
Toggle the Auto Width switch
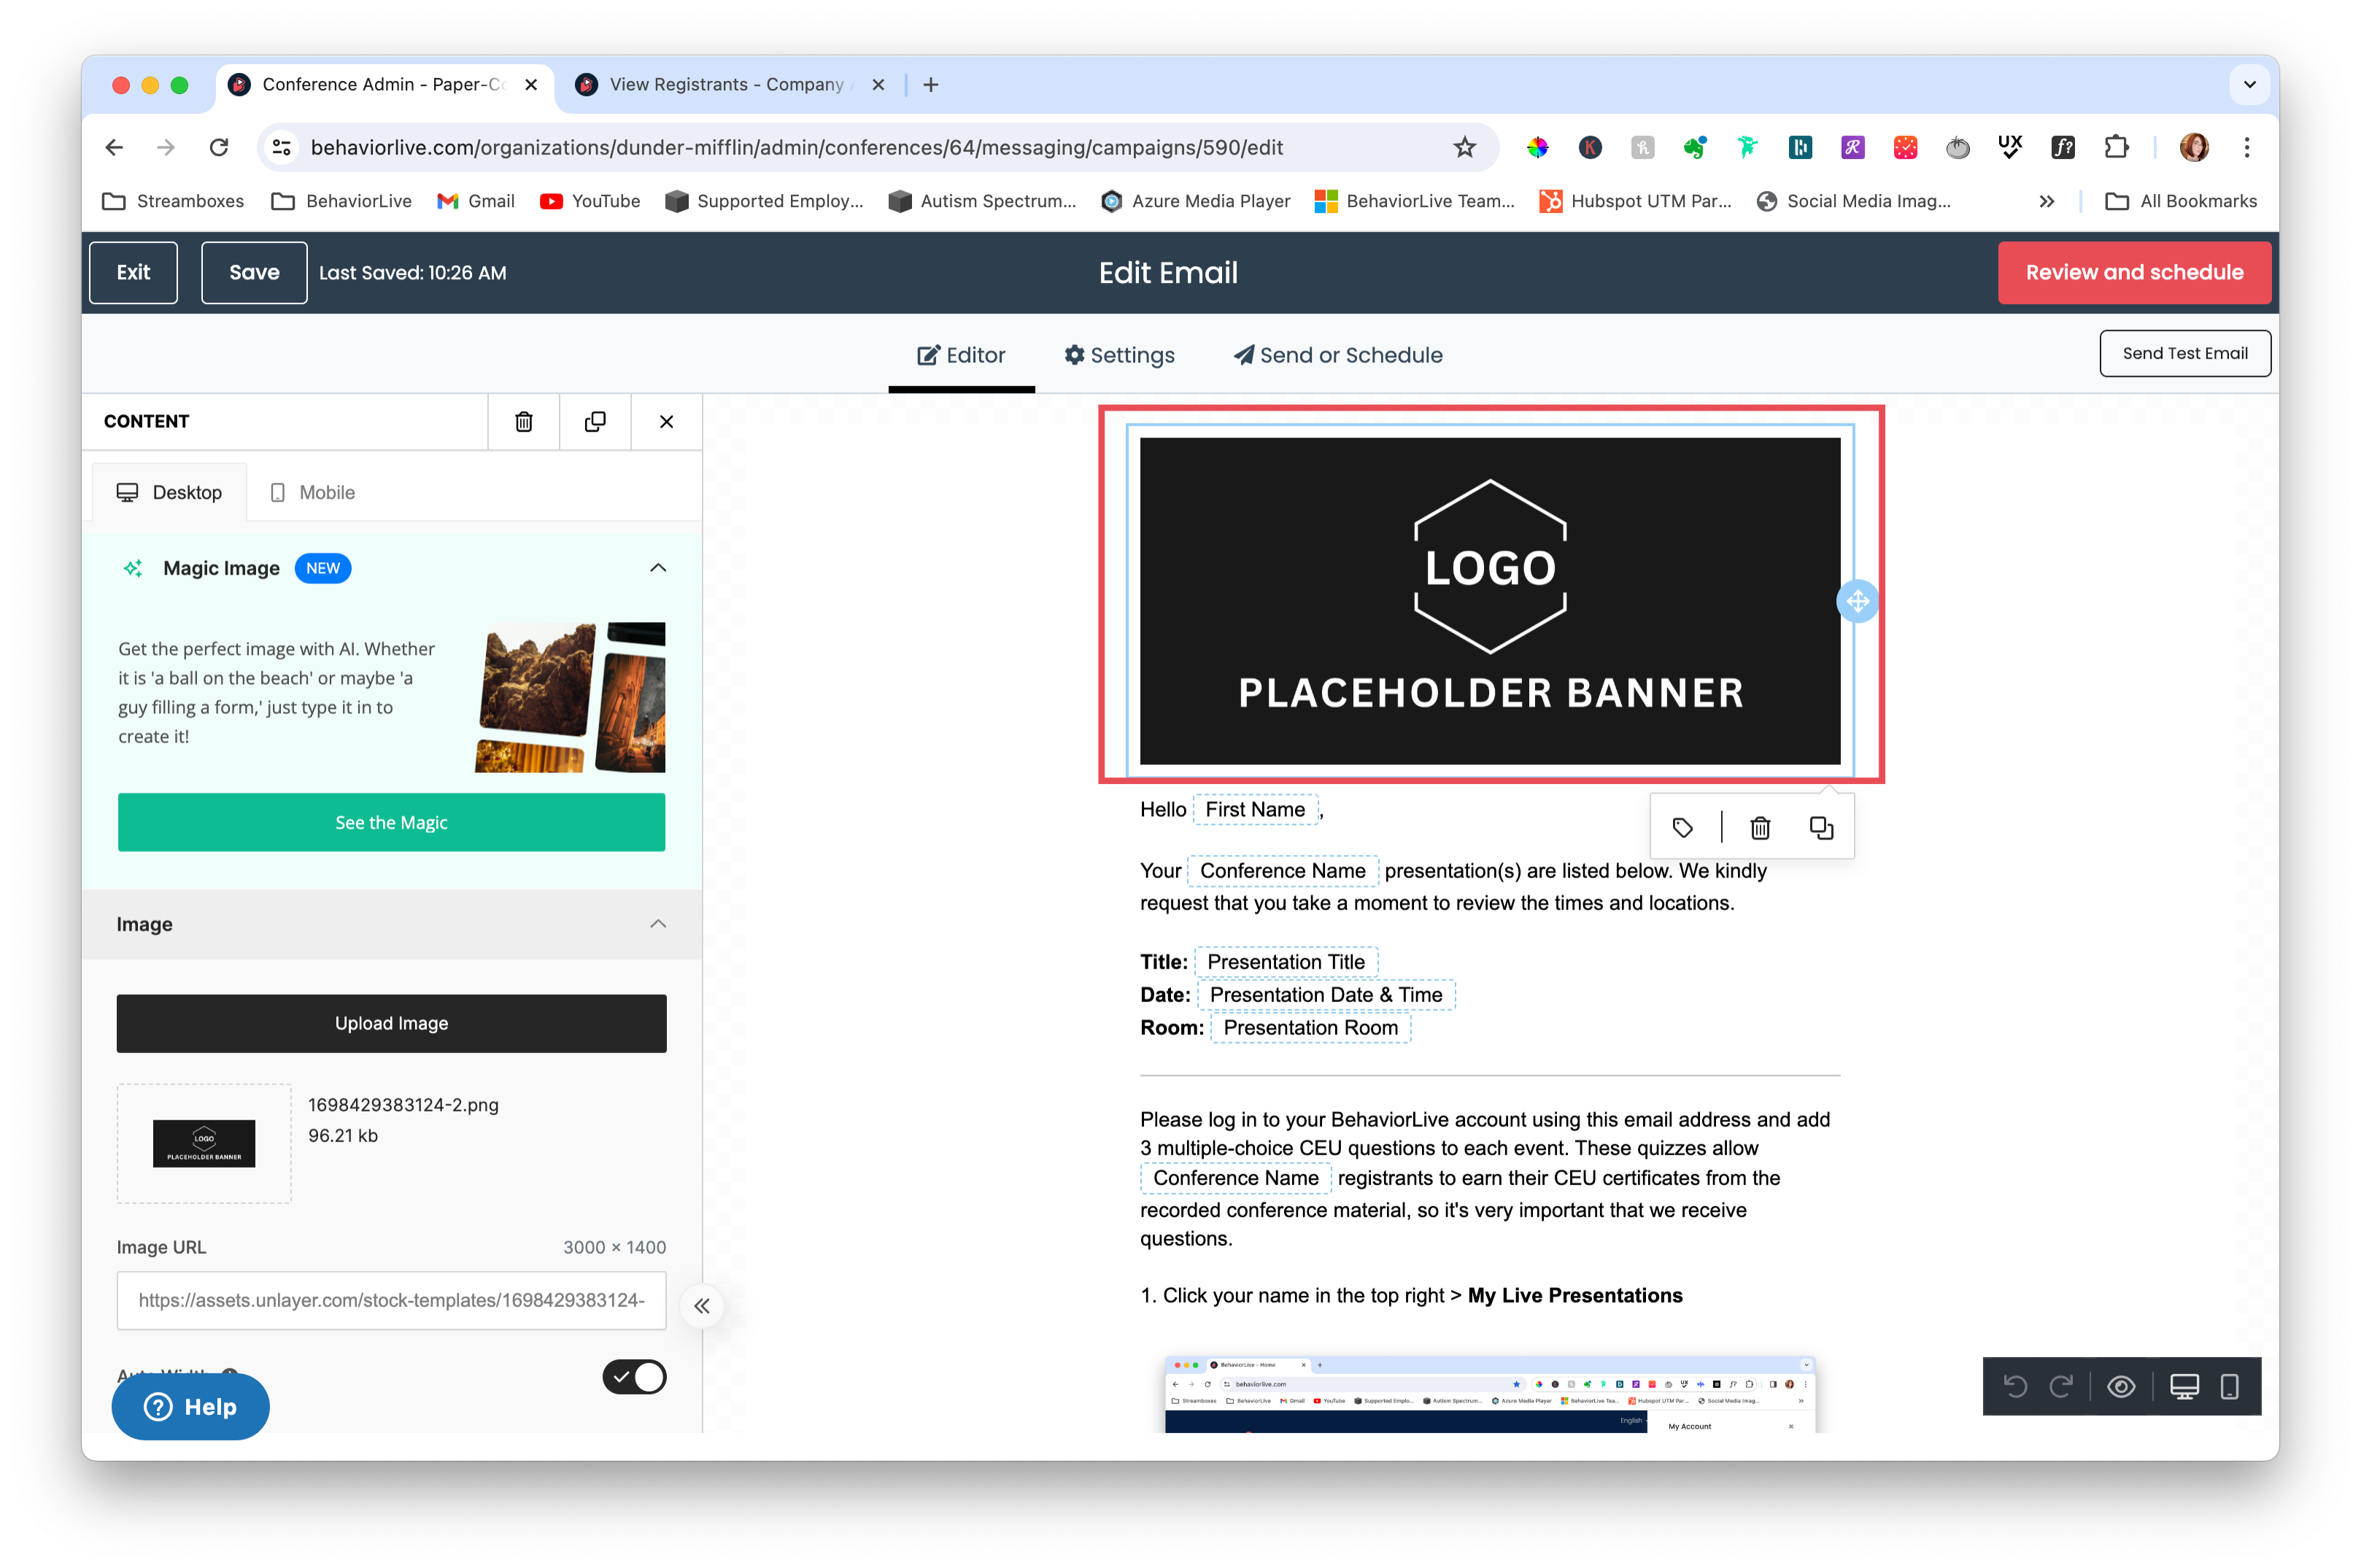tap(634, 1377)
